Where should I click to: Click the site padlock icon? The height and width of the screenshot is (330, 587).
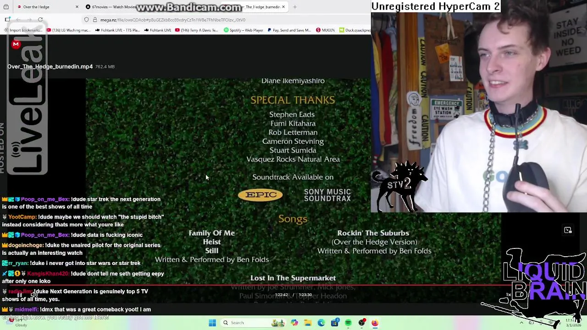click(95, 20)
